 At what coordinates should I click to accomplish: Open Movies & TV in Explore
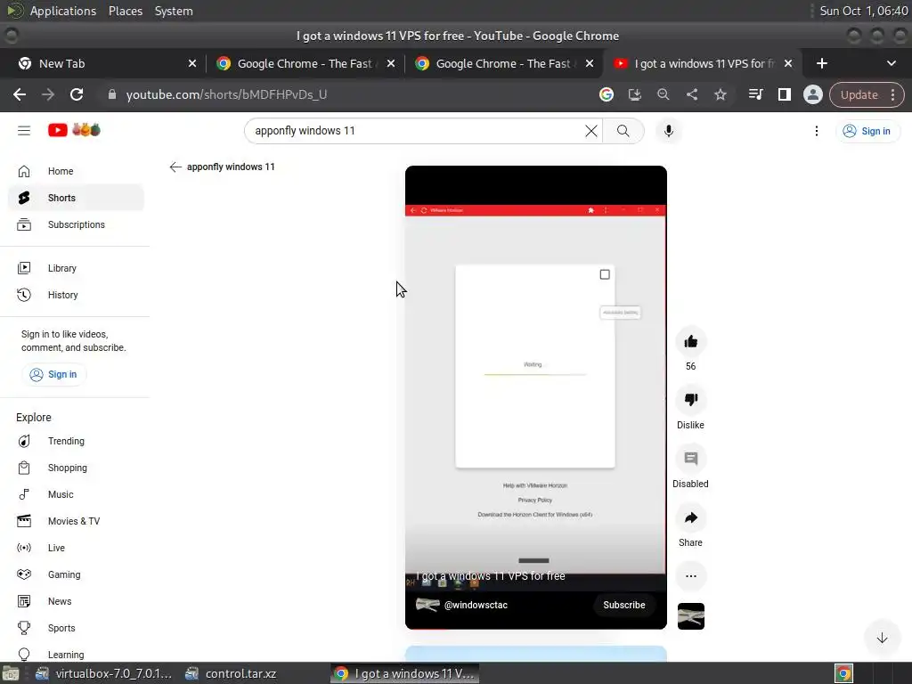76,521
